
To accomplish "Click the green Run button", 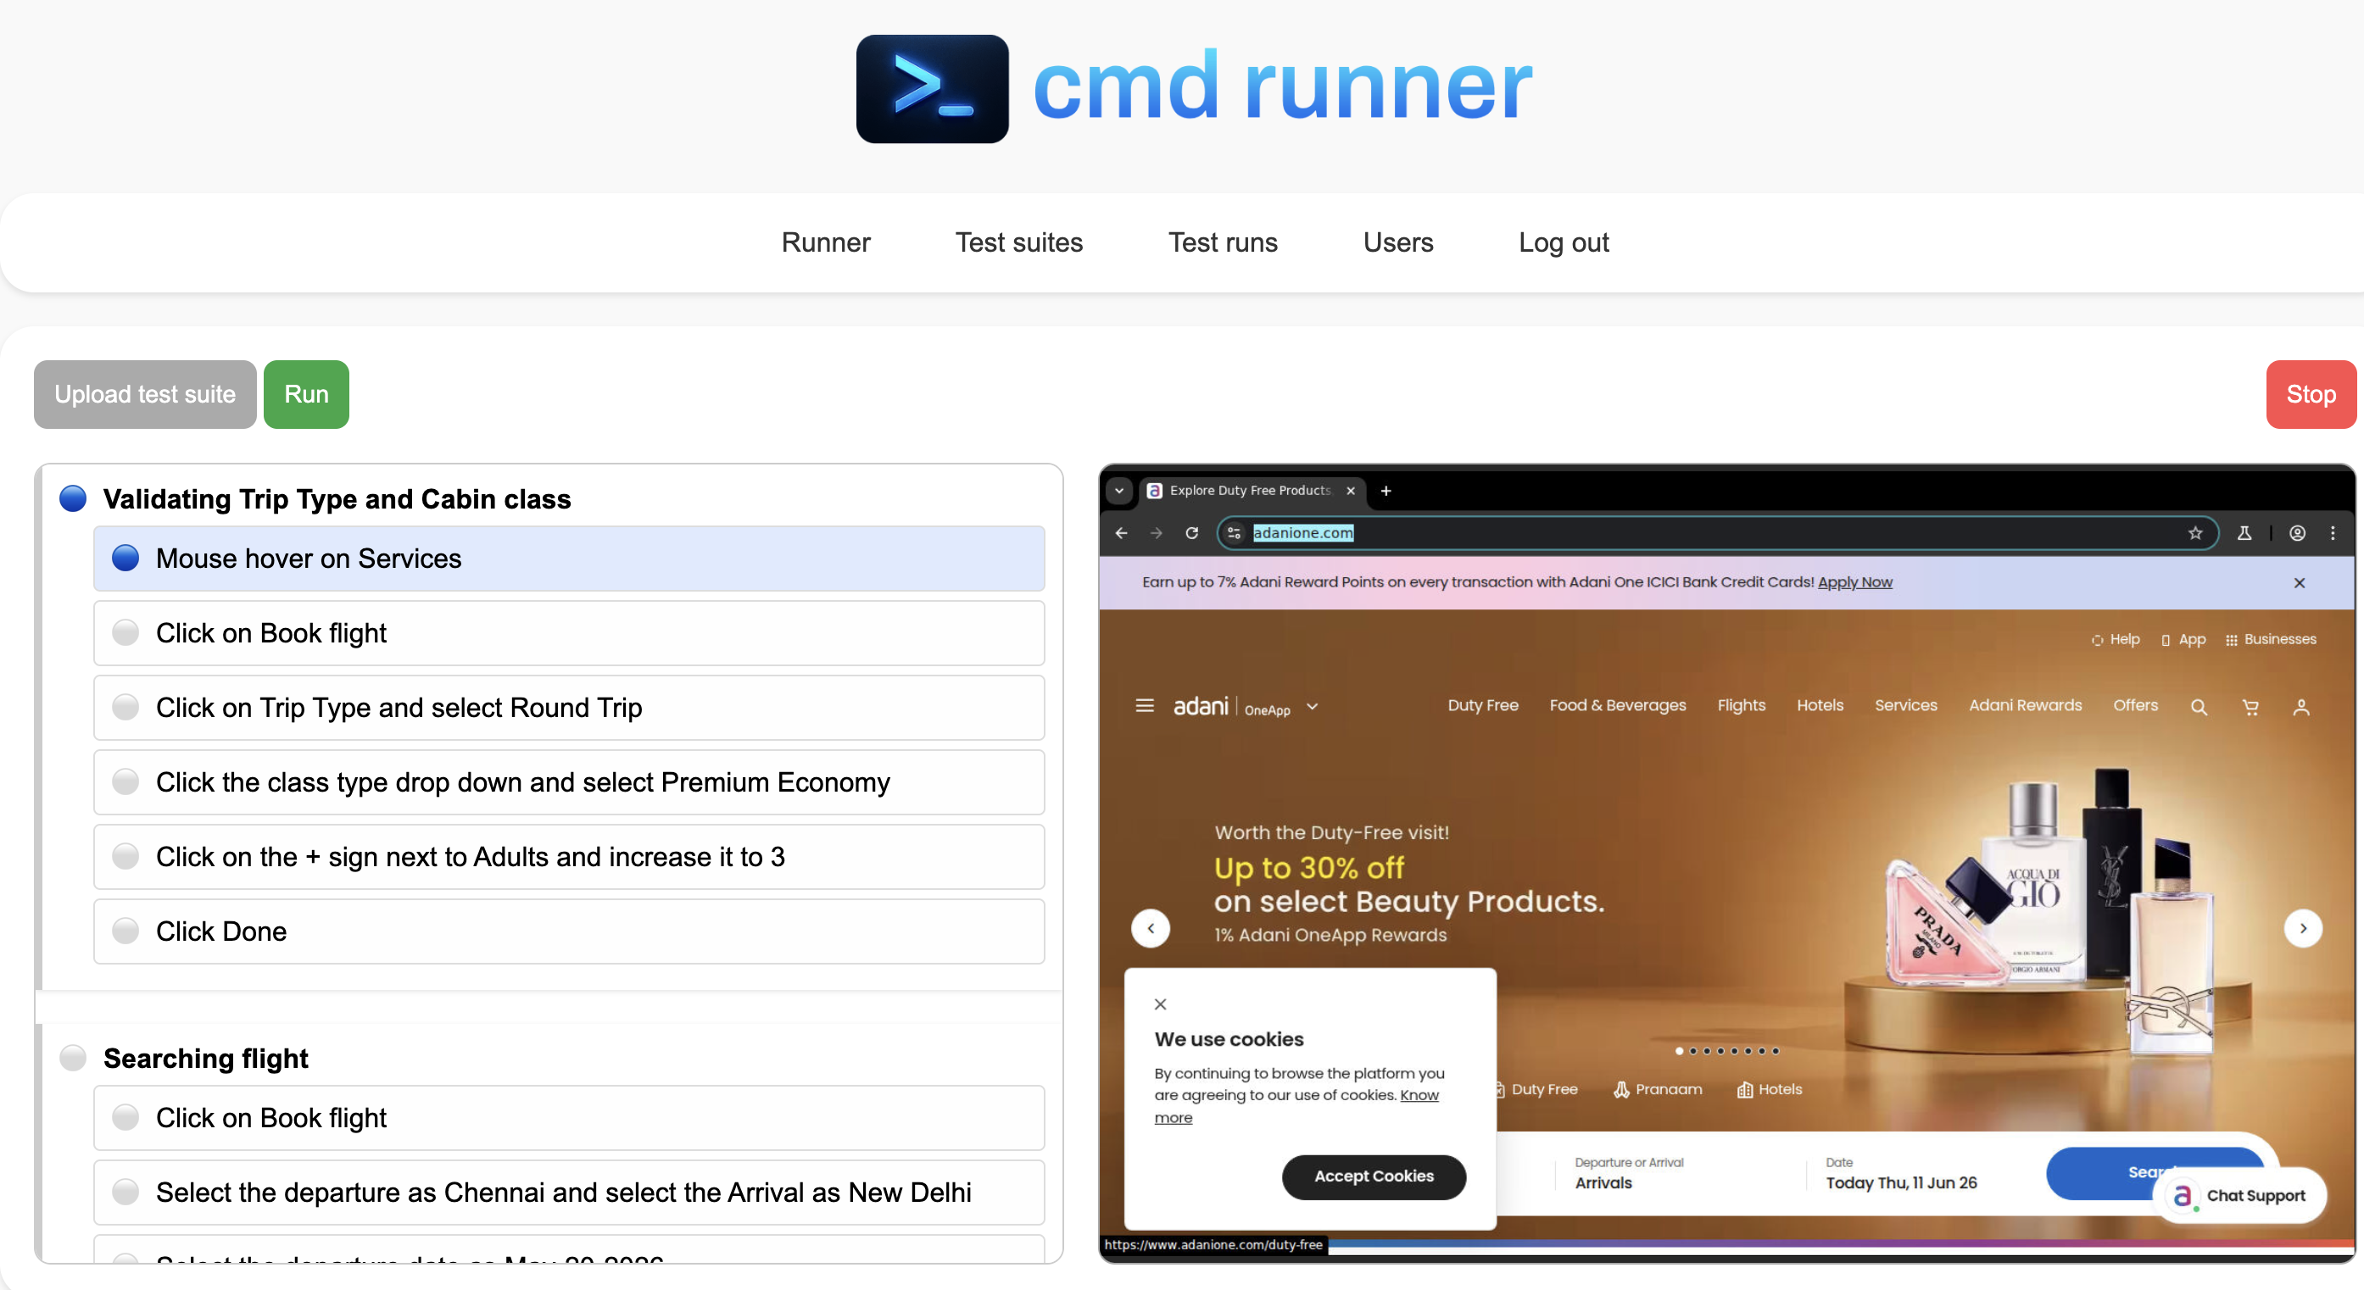I will tap(305, 394).
